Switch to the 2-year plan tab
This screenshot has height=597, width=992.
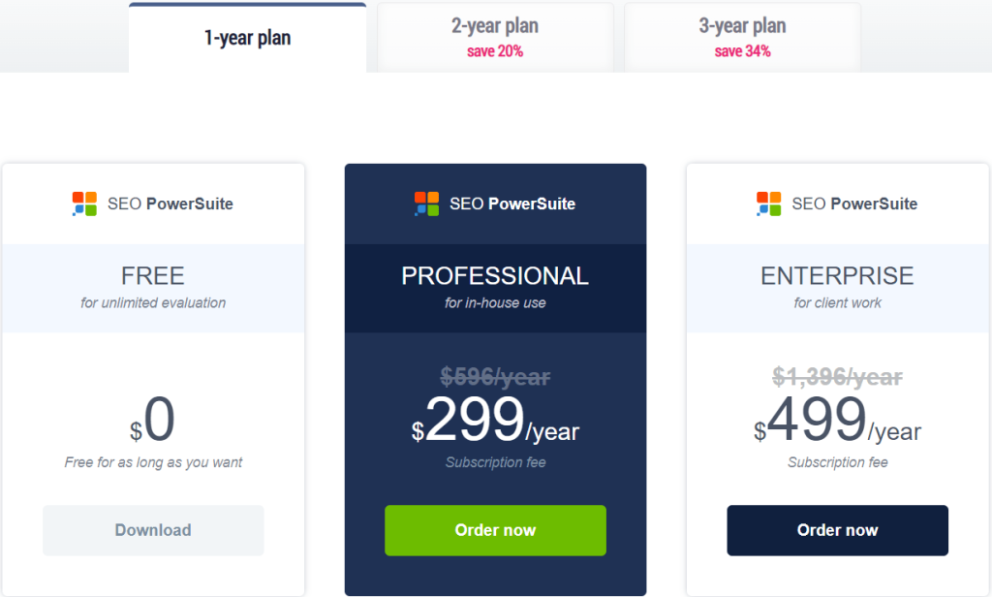coord(495,38)
